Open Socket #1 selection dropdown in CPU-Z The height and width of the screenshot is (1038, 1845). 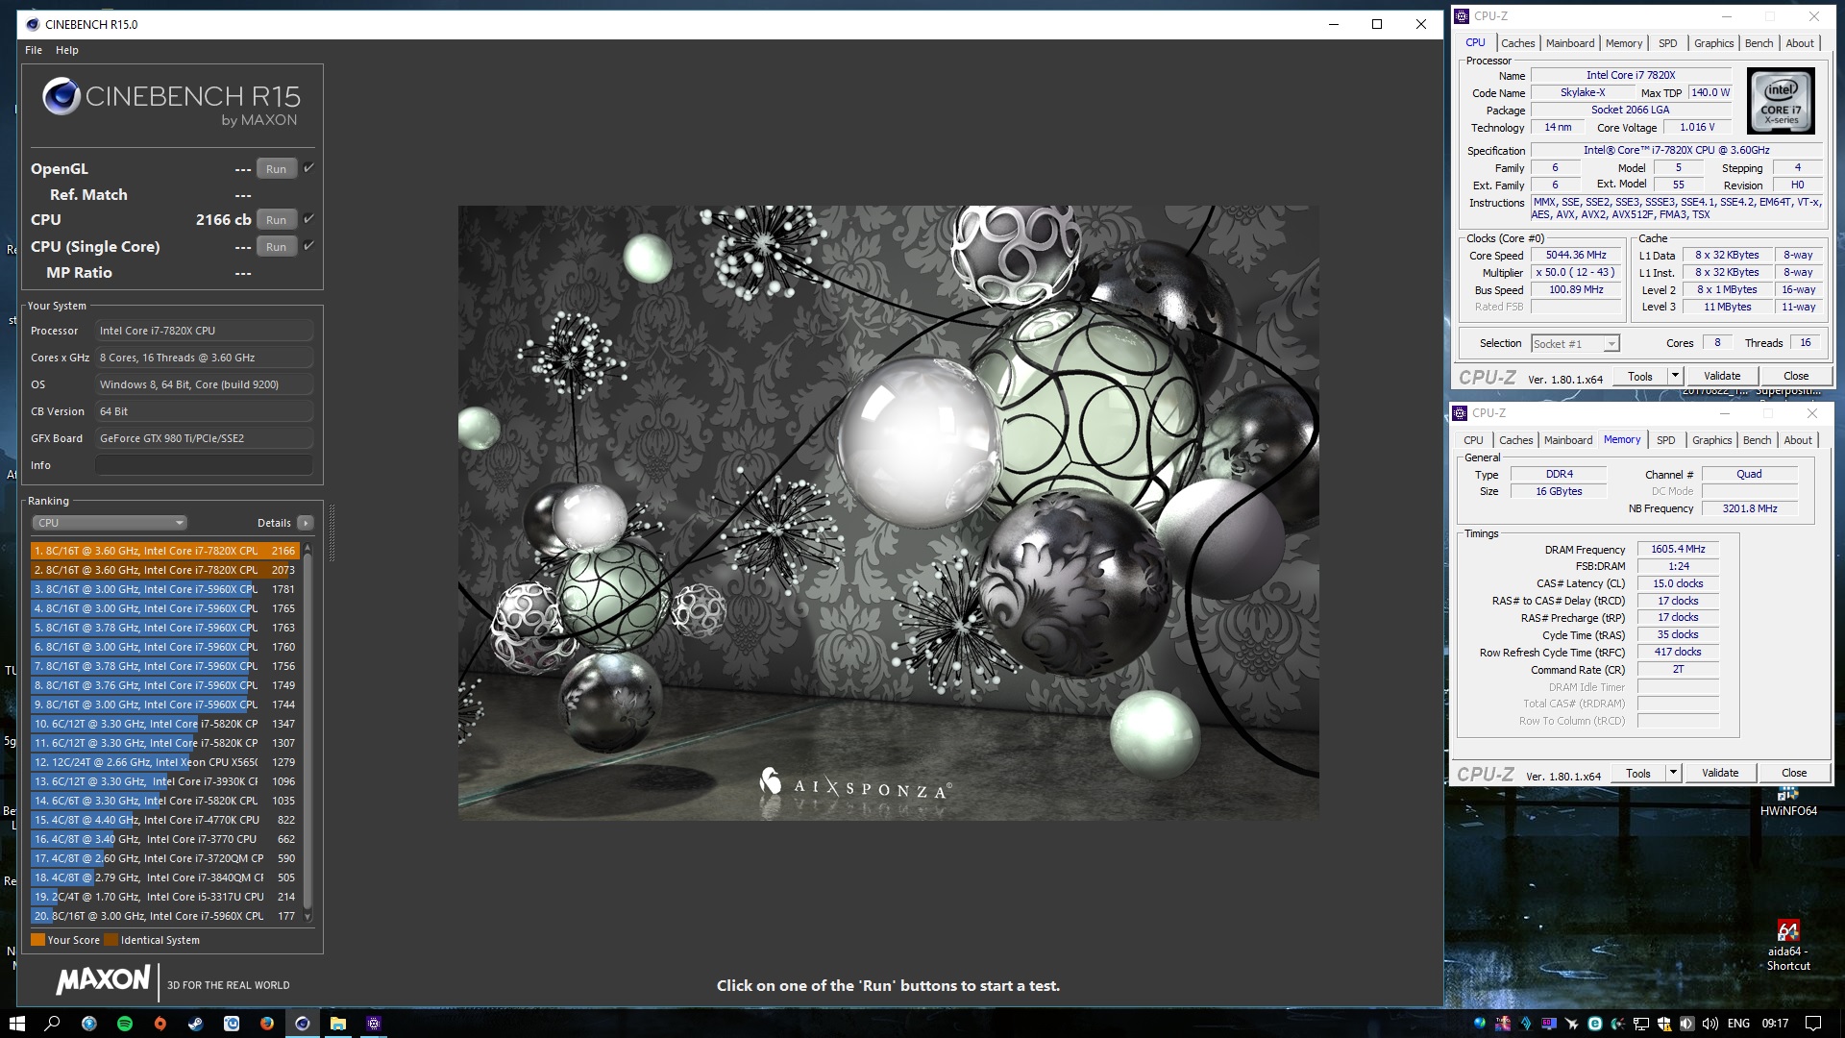[1575, 343]
